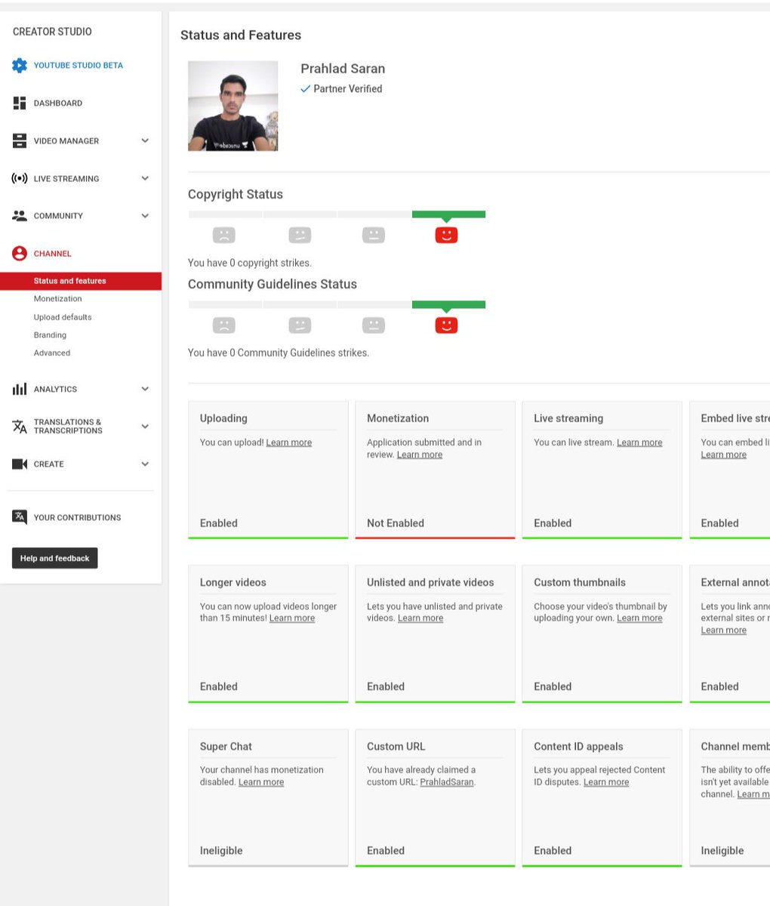Viewport: 770px width, 906px height.
Task: Open Your Contributions
Action: pos(77,518)
